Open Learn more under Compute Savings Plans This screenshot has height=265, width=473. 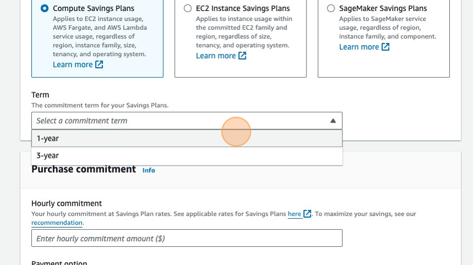tap(73, 65)
